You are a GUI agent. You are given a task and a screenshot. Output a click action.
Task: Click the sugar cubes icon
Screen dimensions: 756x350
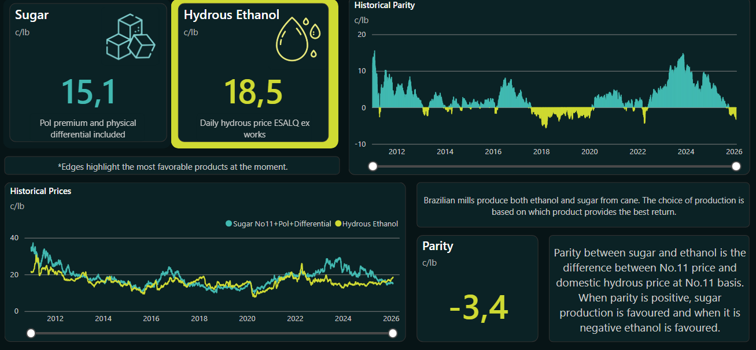coord(131,38)
